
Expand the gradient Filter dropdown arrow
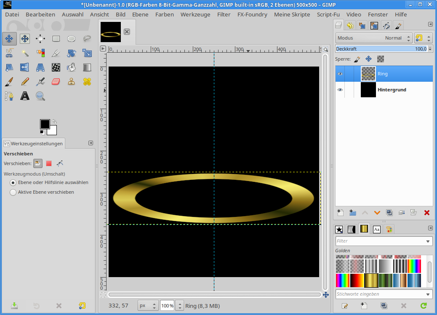[x=428, y=241]
